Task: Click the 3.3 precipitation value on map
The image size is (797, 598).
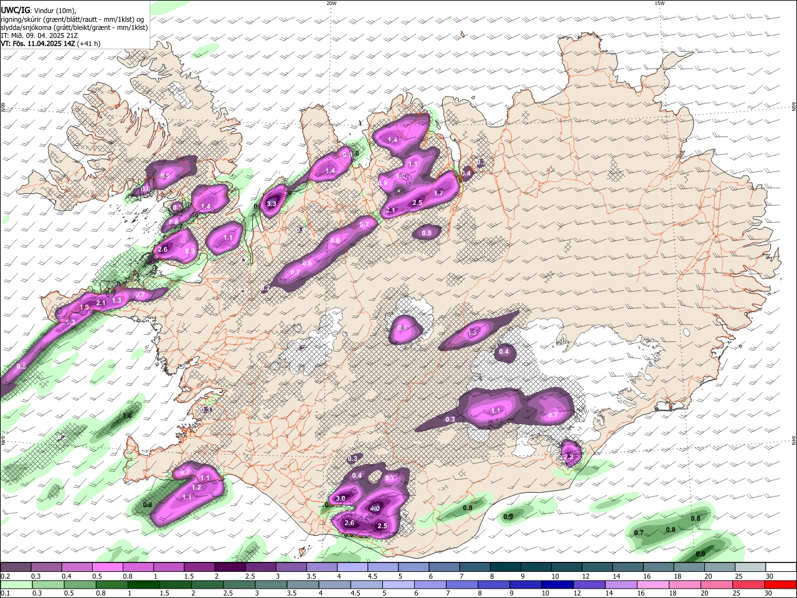Action: [271, 204]
